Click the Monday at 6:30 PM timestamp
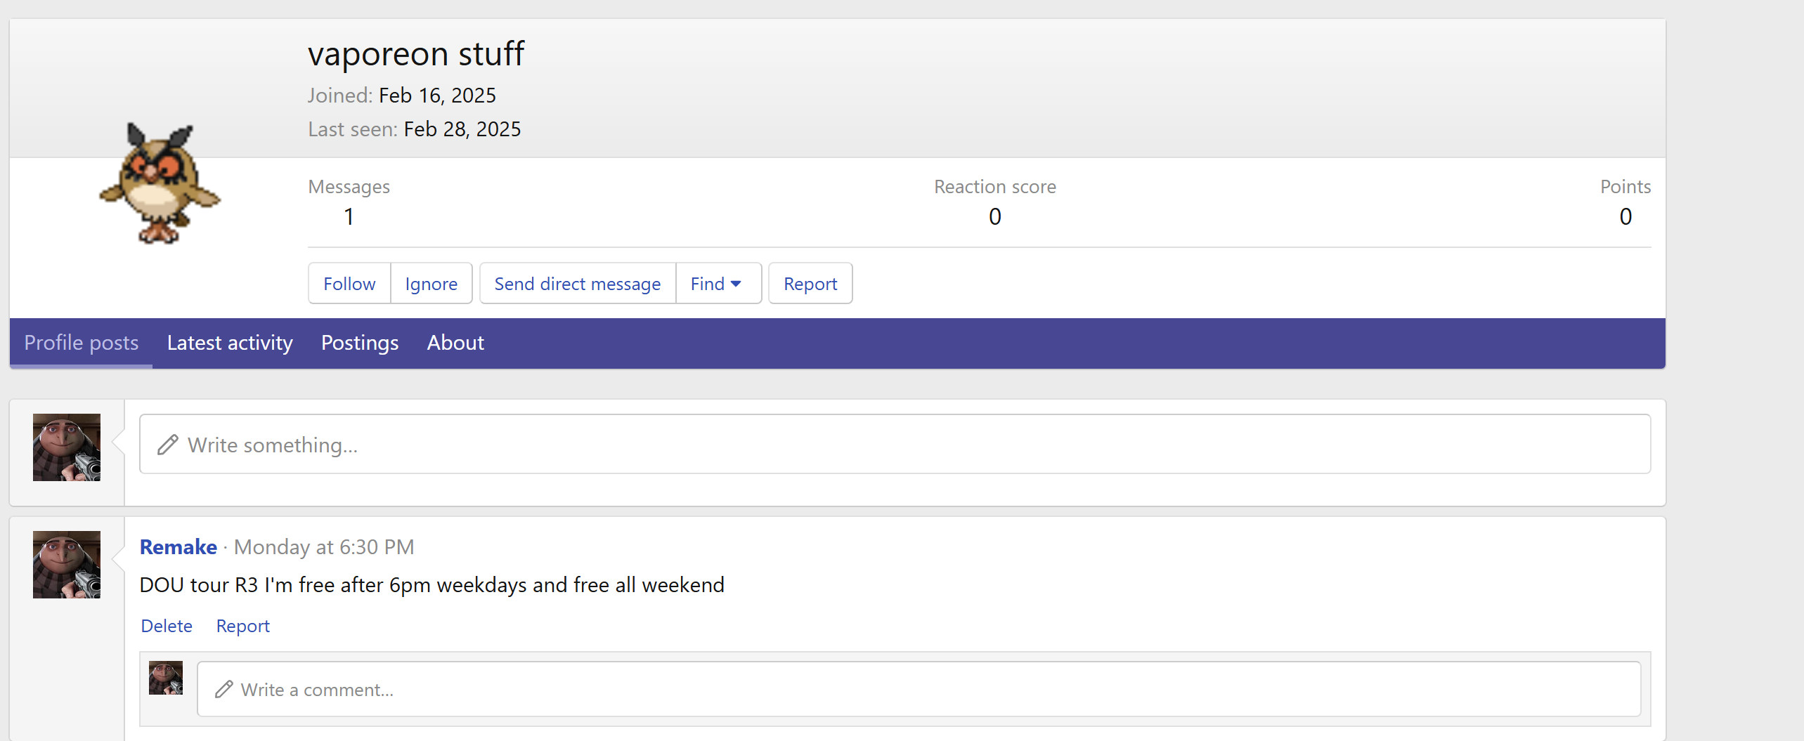Screen dimensions: 1804x741 point(324,547)
